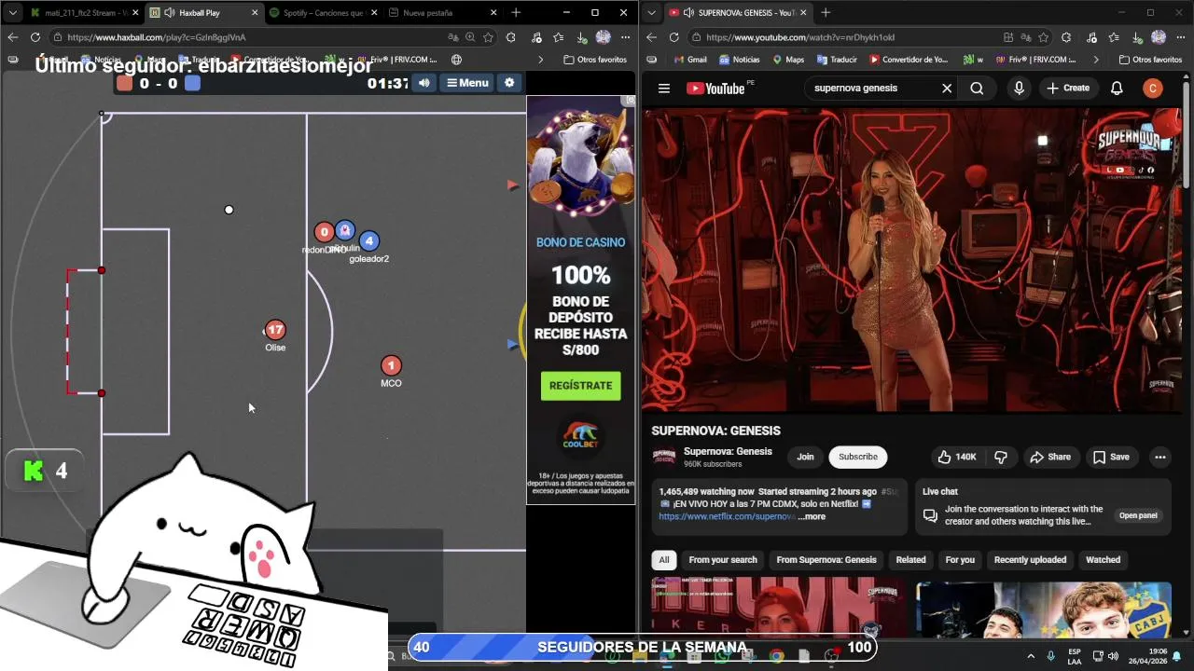Open a new tab in the Haxball window
1194x671 pixels.
tap(516, 13)
